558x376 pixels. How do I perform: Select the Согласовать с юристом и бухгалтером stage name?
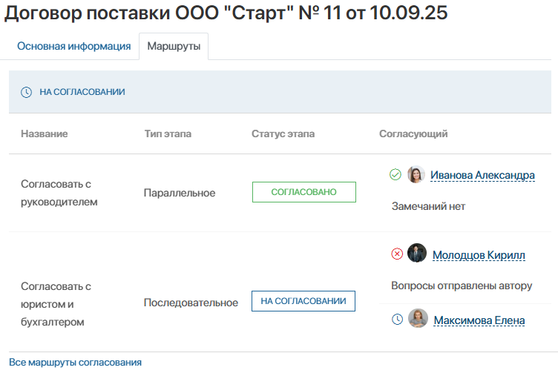point(56,304)
